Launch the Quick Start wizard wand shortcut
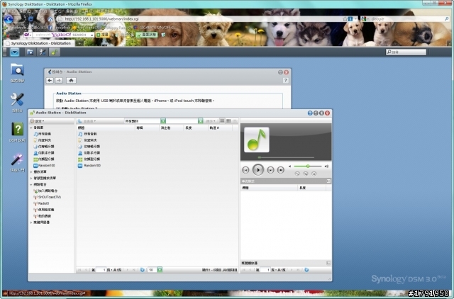Screen dimensions: 454x299 click(x=17, y=162)
